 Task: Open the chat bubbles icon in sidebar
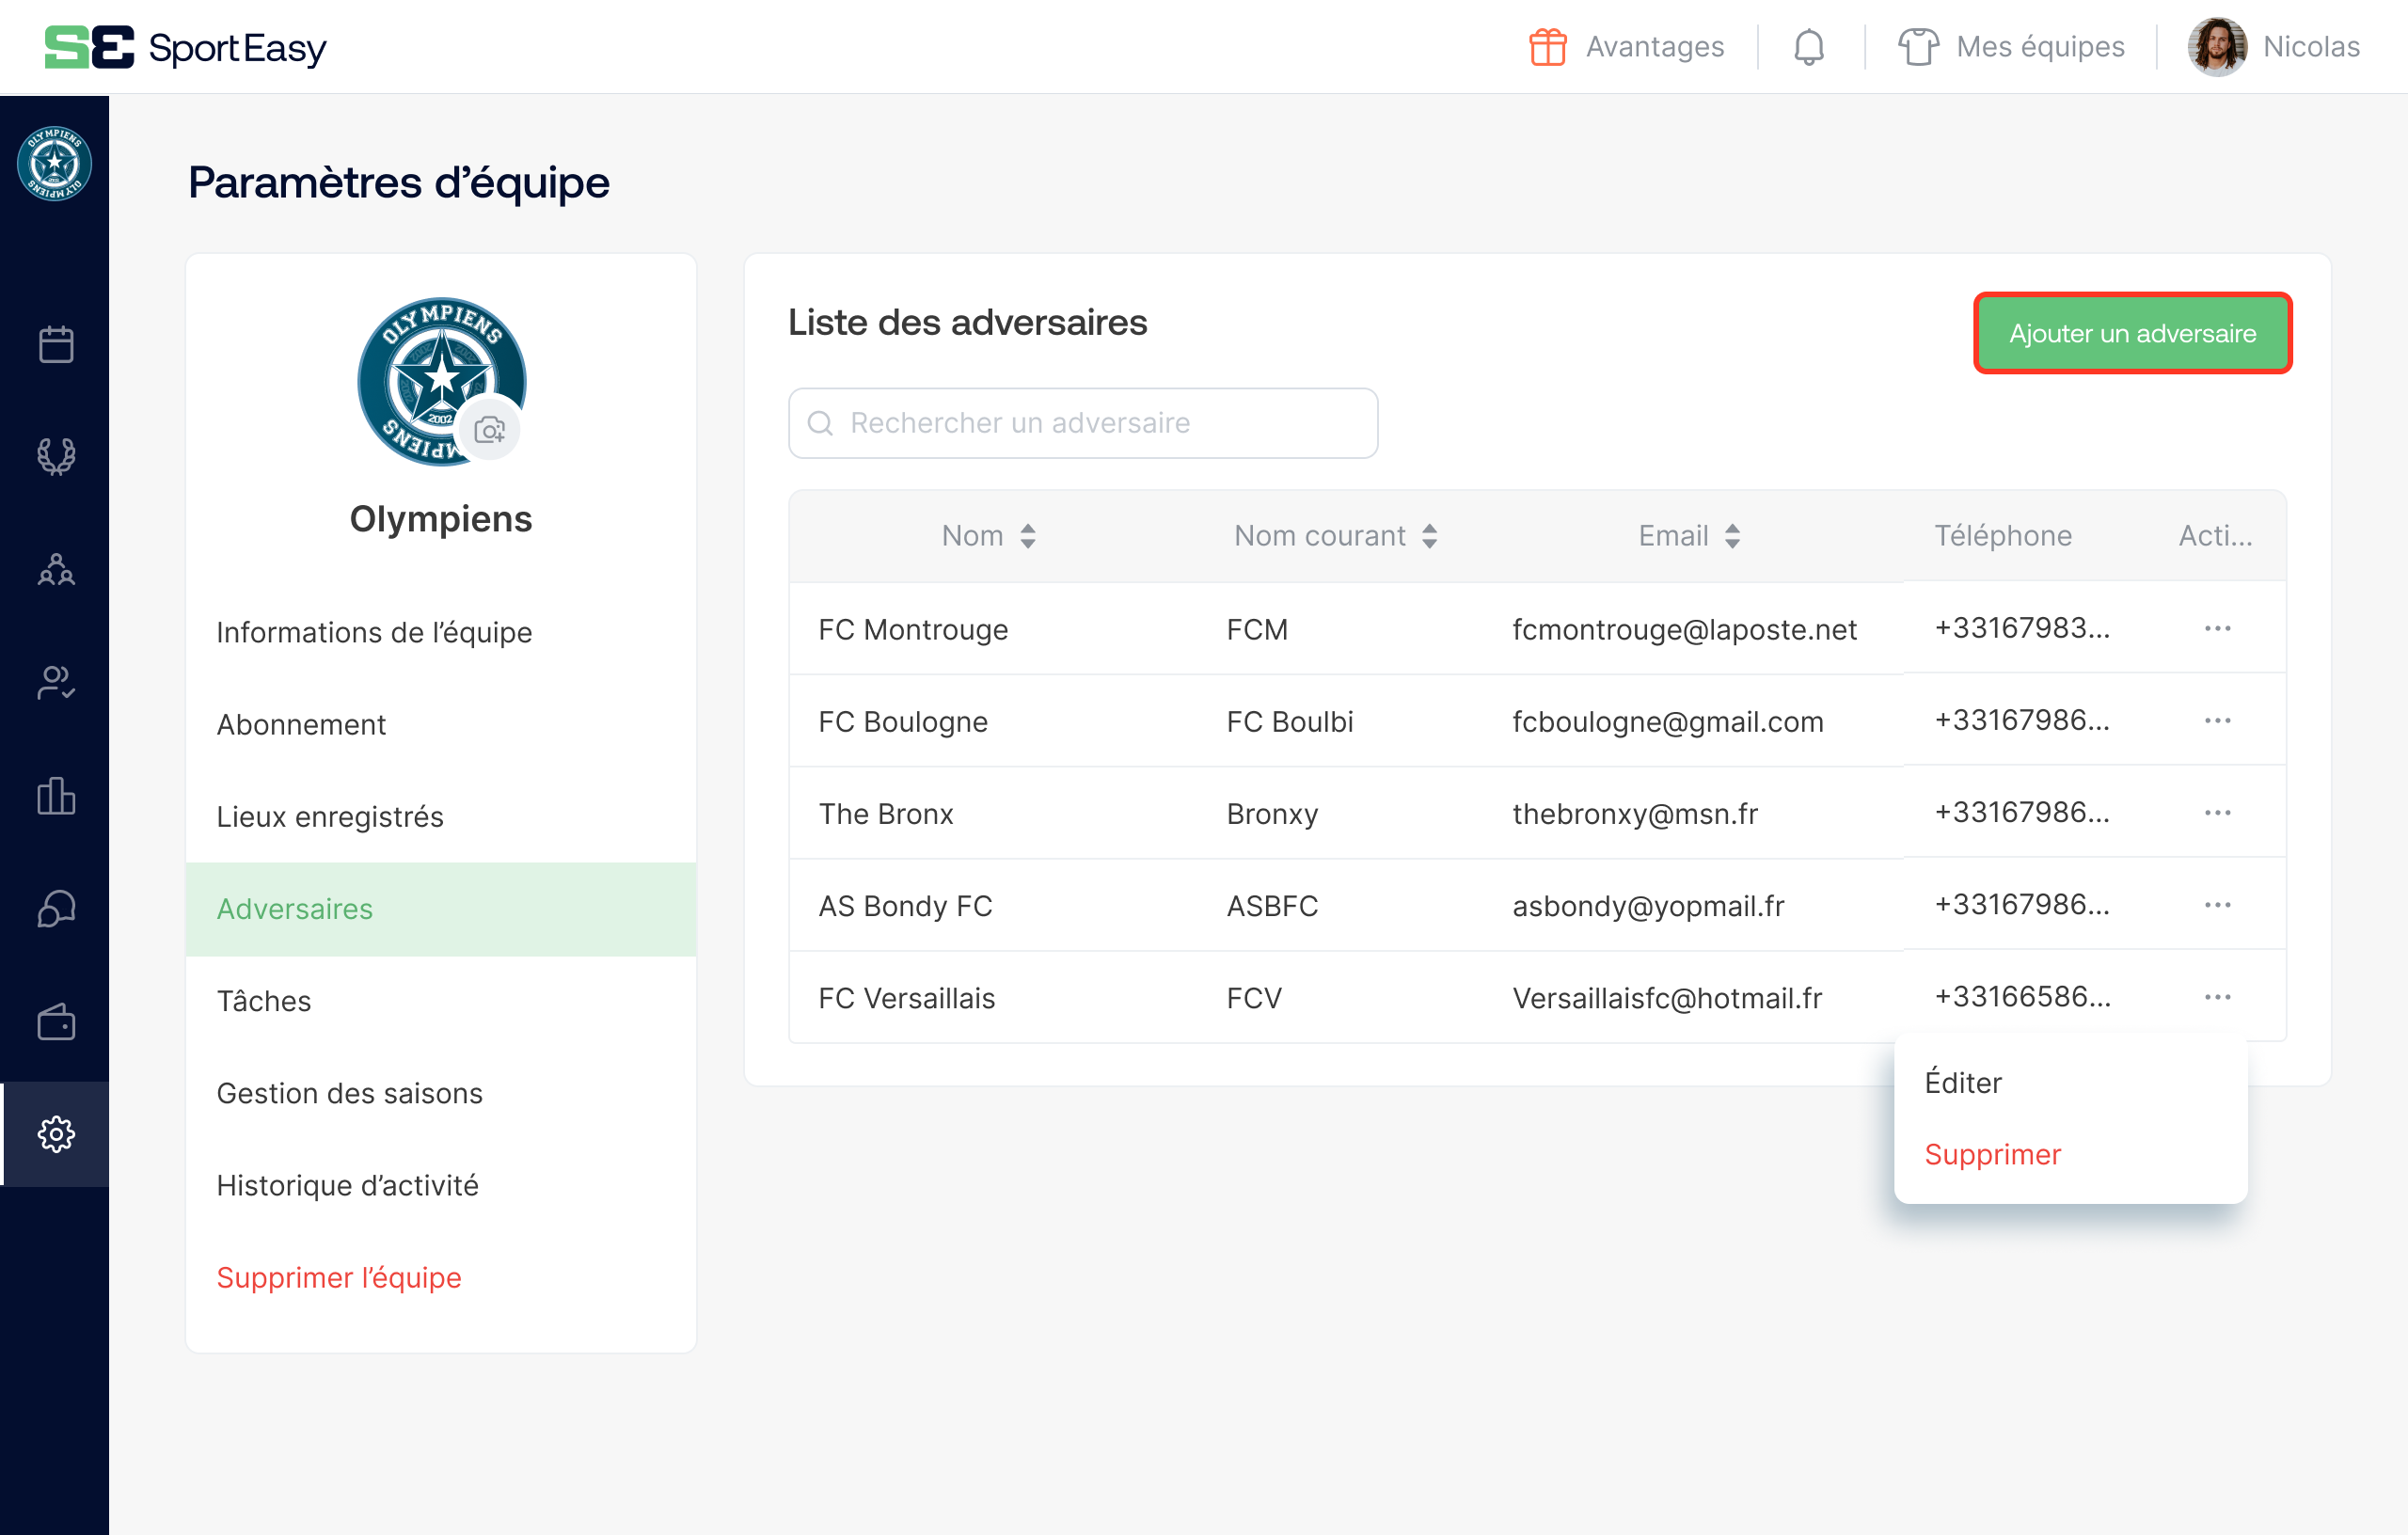coord(56,908)
